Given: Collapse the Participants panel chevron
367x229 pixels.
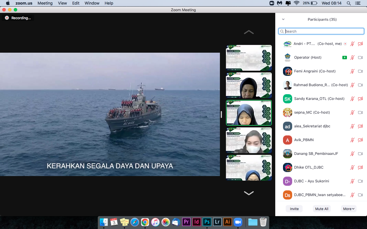Looking at the screenshot, I should 283,19.
